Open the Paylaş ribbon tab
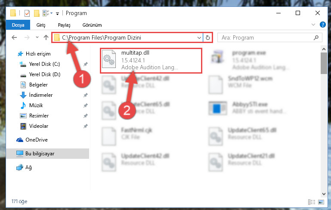 click(64, 25)
